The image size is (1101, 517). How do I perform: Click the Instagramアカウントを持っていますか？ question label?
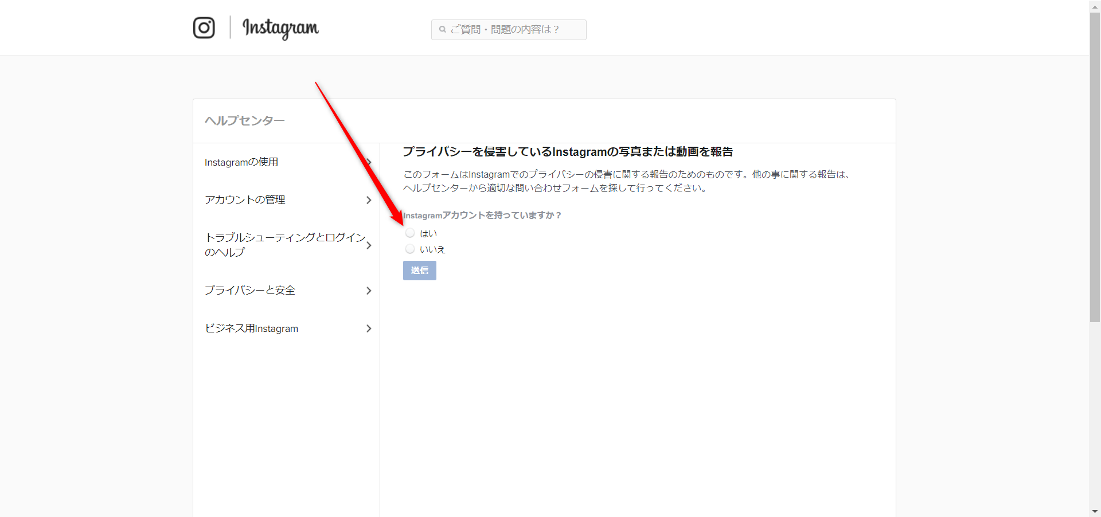[482, 216]
